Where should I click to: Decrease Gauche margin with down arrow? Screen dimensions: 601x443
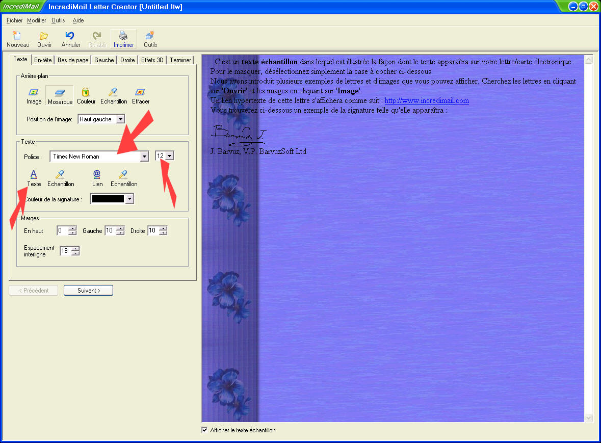coord(120,233)
